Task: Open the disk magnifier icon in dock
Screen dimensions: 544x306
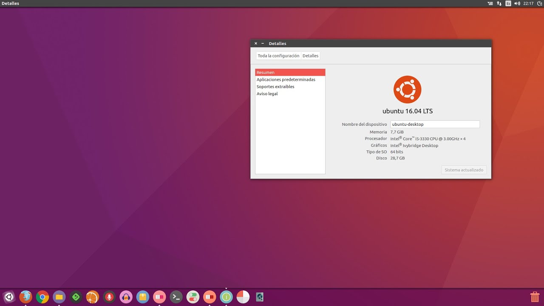Action: [x=260, y=297]
